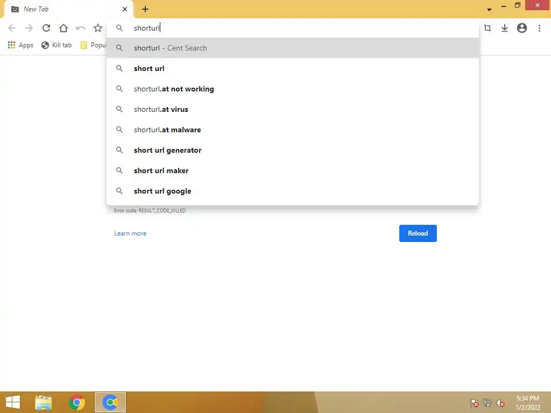Click the Kill tab bookmark
This screenshot has width=551, height=413.
[56, 45]
